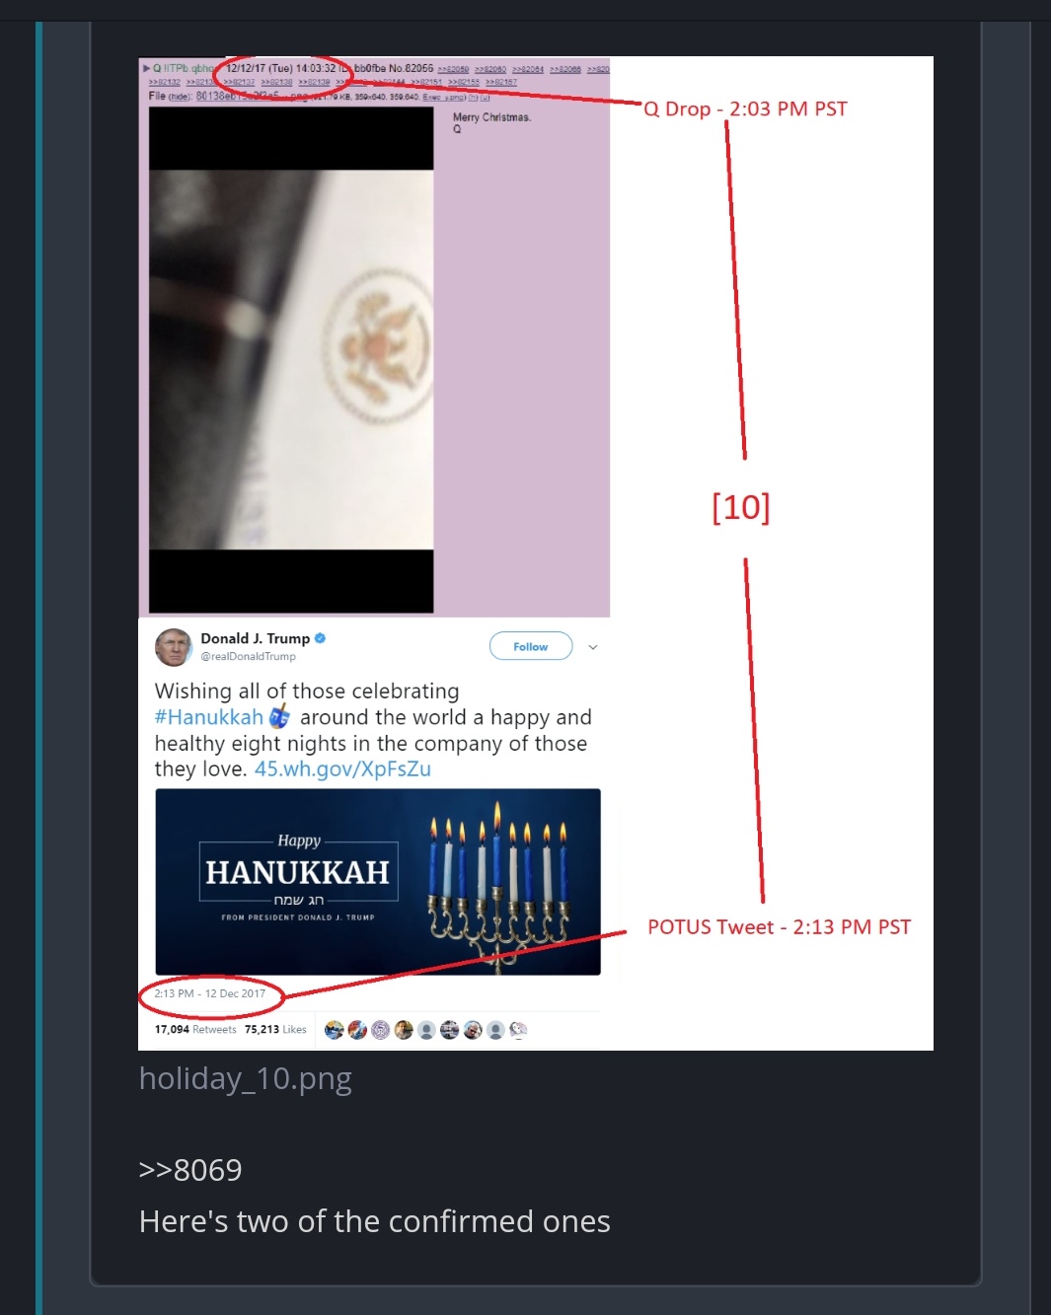Open the #Hanukkah hashtag link
The image size is (1051, 1315).
[x=209, y=717]
